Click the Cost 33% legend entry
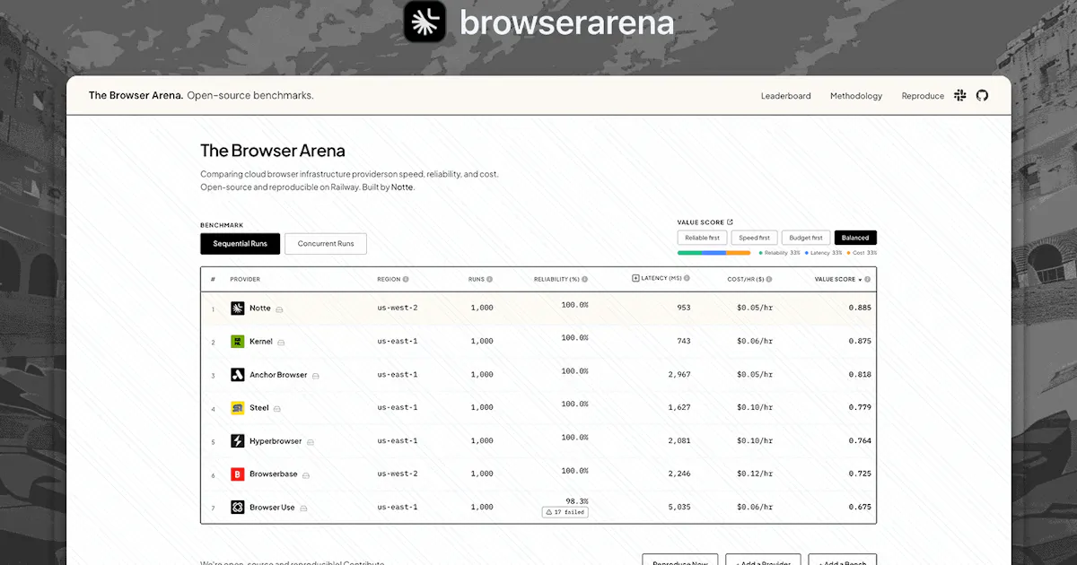The image size is (1077, 565). point(862,253)
